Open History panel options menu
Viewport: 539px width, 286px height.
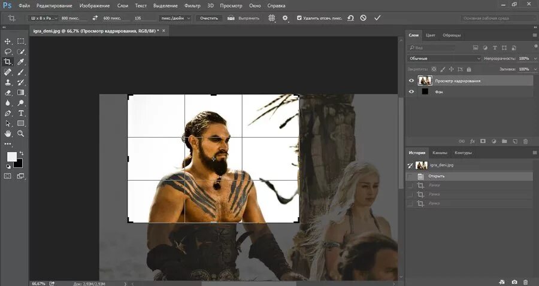pos(535,153)
